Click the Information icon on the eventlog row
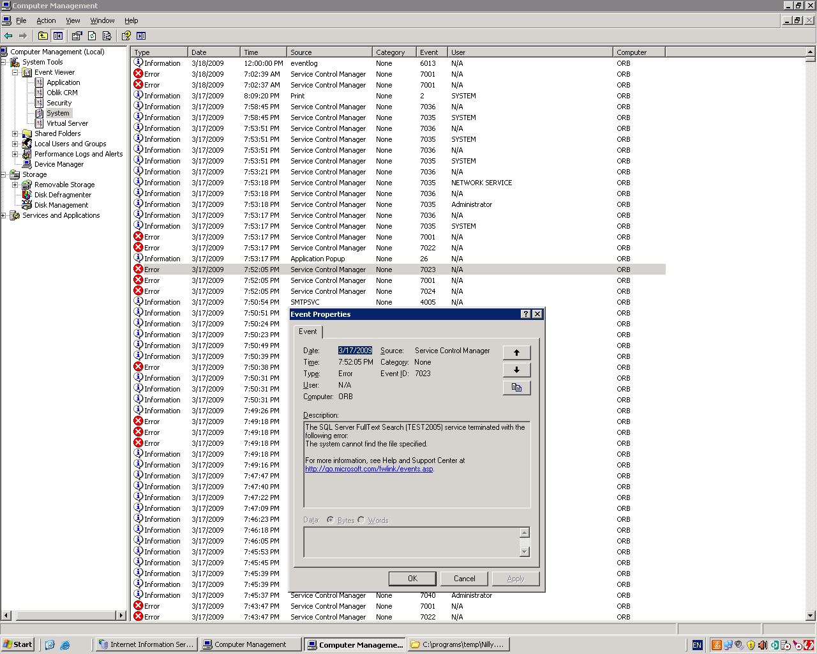Screen dimensions: 817x654 click(139, 63)
